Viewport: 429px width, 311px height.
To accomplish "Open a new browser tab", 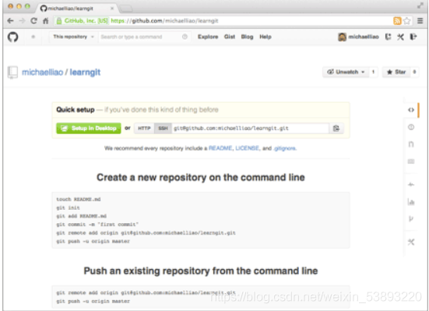I will pyautogui.click(x=126, y=9).
